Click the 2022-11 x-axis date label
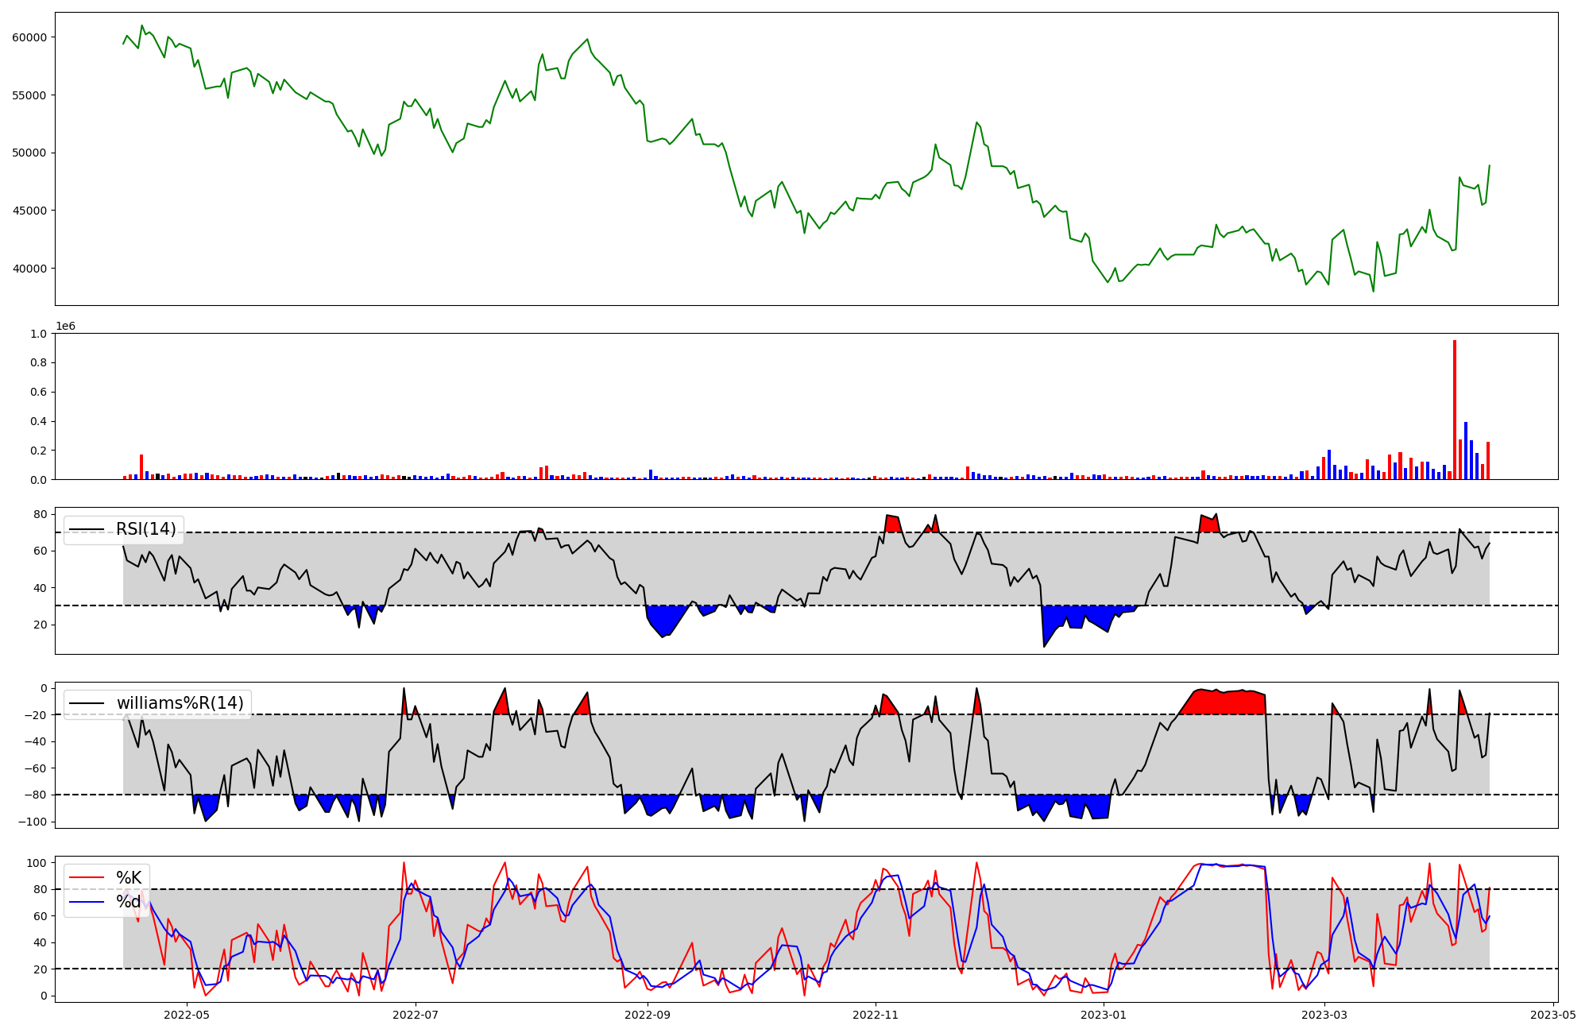1589x1033 pixels. [x=876, y=1015]
